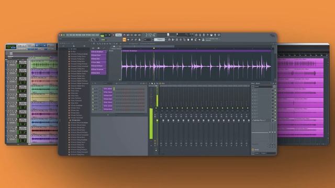Click the orange circular icon near mixer output
The width and height of the screenshot is (335, 188).
(253, 150)
